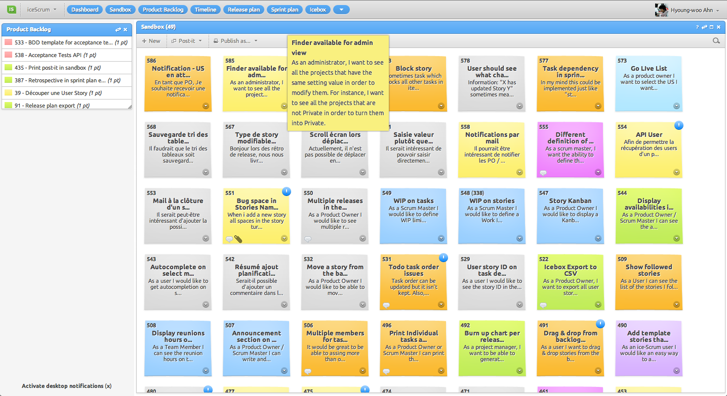Open the comments bubble on story 522
727x396 pixels.
click(543, 305)
